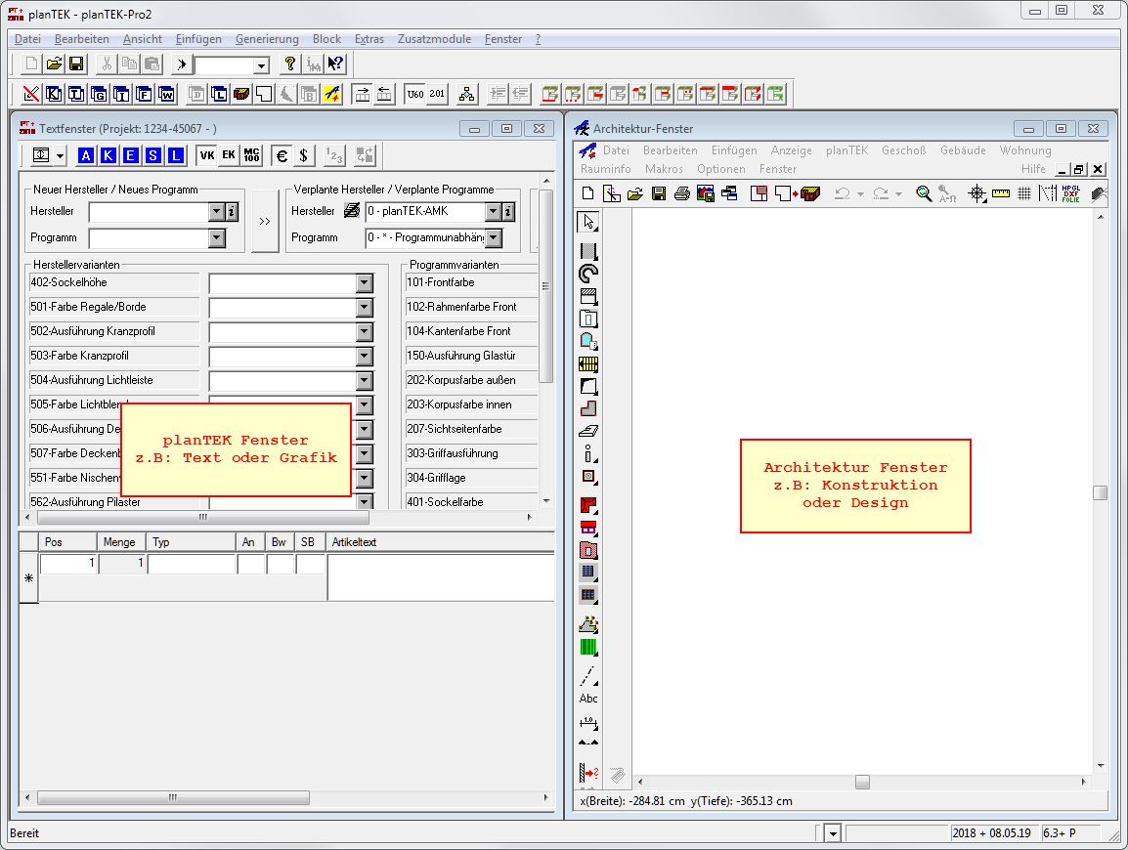The image size is (1128, 850).
Task: Toggle the VK price mode button
Action: (207, 155)
